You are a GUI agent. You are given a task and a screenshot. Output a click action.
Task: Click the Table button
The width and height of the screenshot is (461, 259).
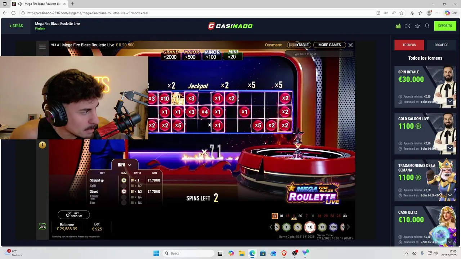299,45
